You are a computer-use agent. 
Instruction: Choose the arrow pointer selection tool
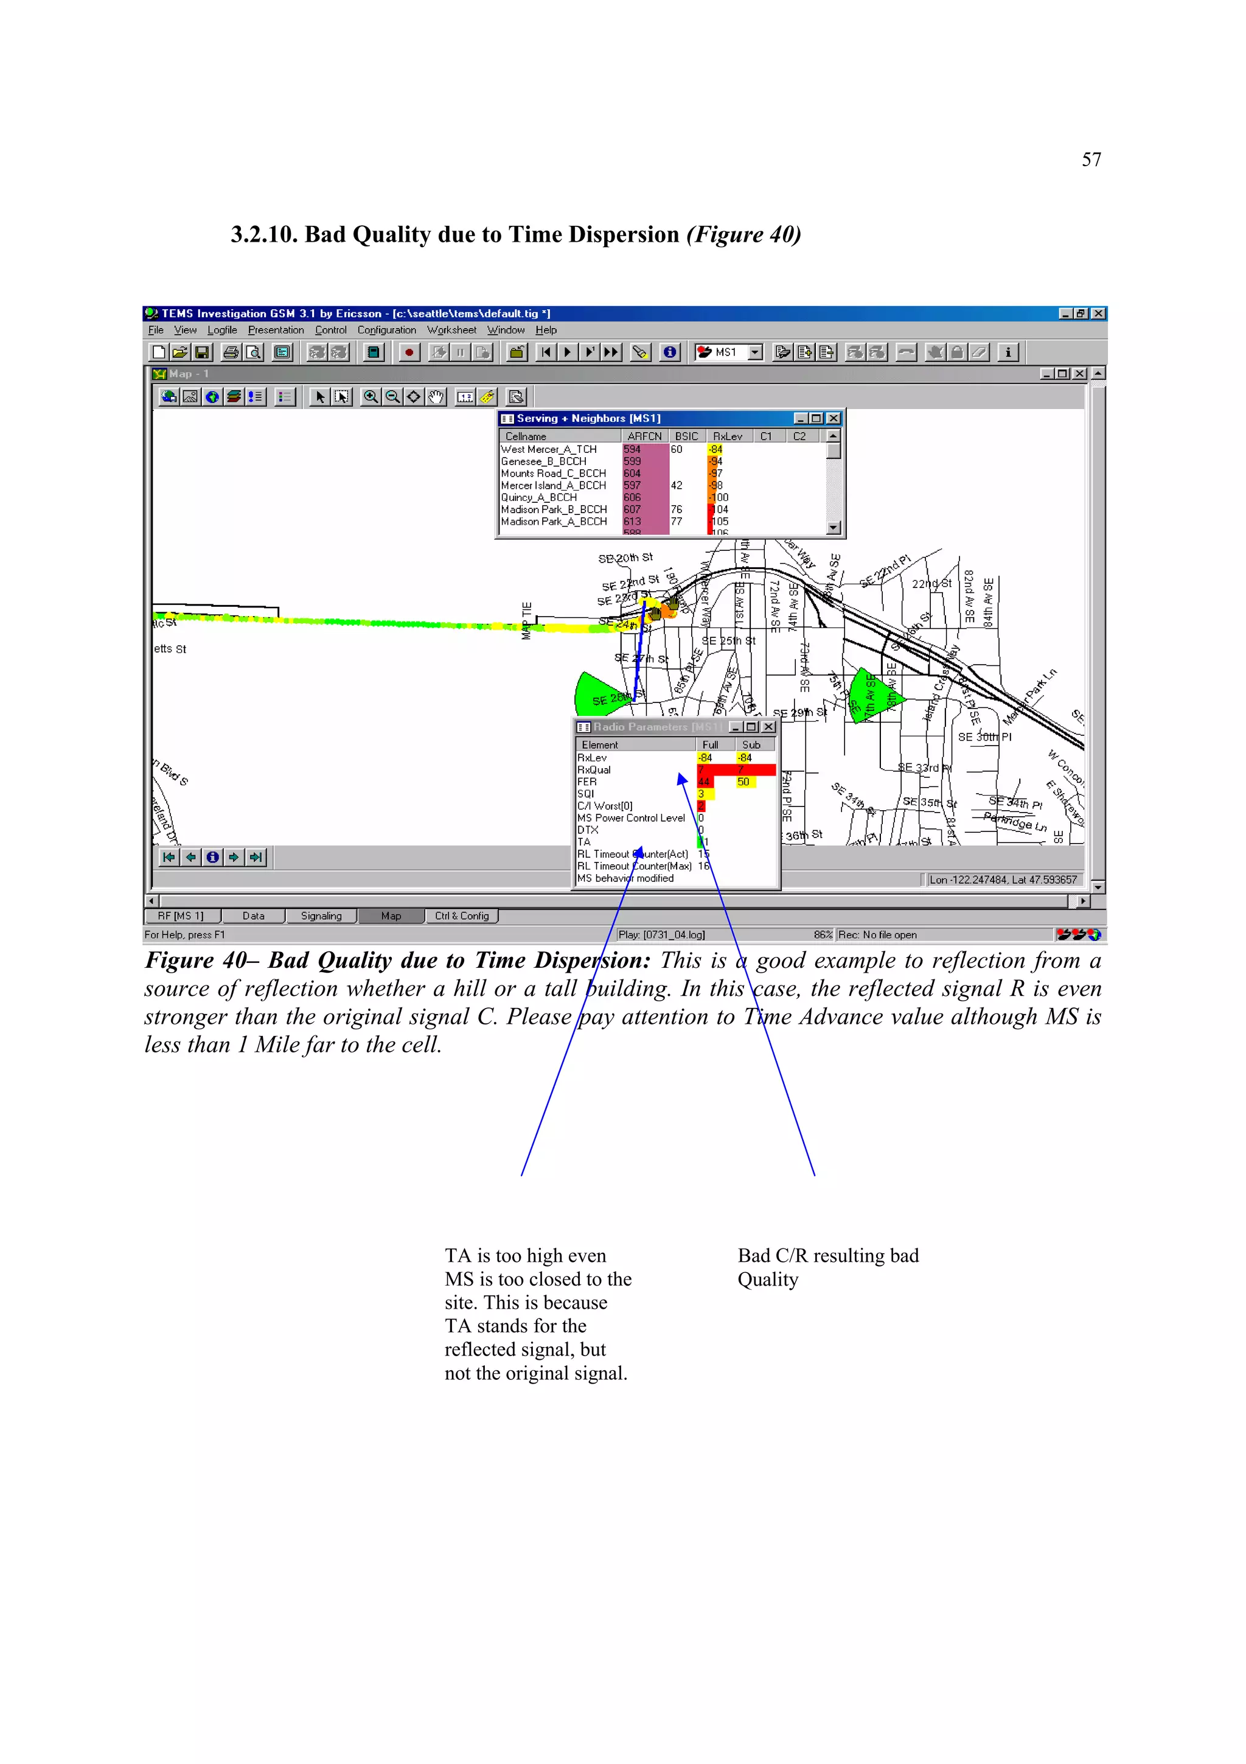tap(319, 396)
